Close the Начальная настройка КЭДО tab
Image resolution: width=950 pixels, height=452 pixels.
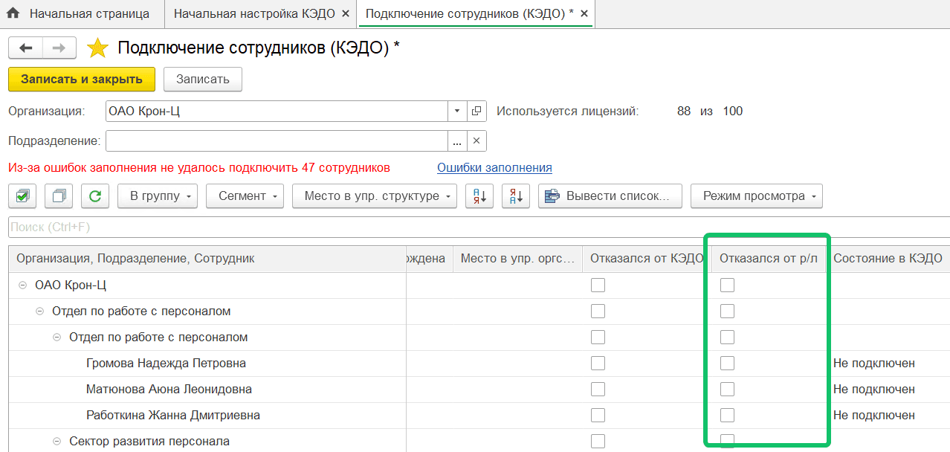pos(346,14)
